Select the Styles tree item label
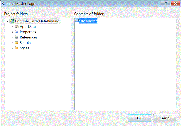The width and height of the screenshot is (181, 126). point(24,48)
